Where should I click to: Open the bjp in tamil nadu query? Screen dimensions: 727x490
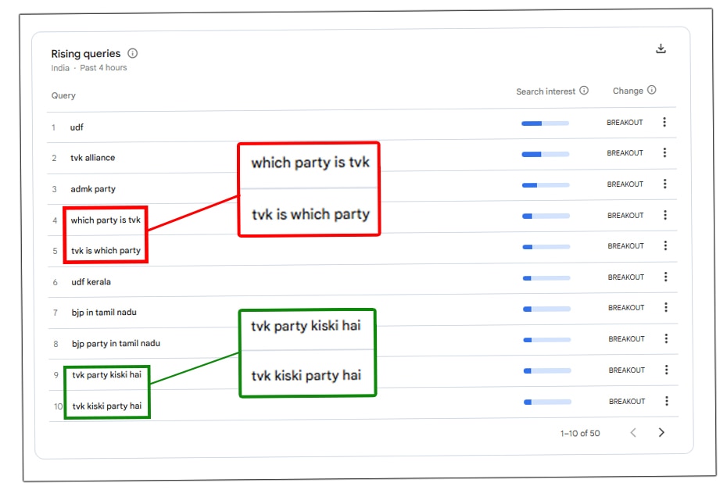click(x=104, y=313)
